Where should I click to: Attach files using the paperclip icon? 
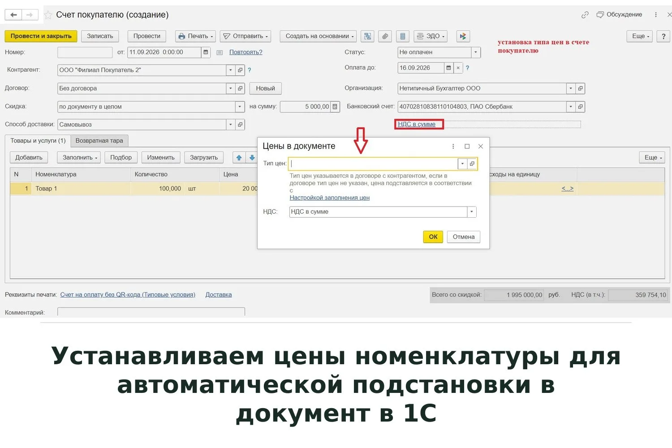[385, 36]
